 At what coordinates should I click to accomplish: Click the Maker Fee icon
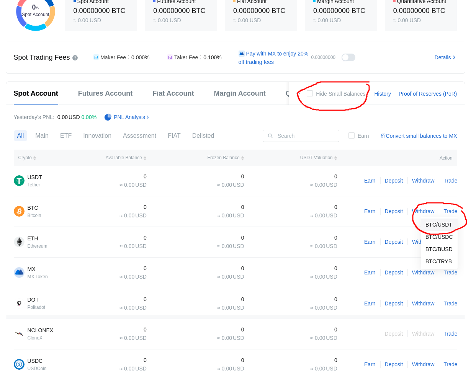pos(96,57)
